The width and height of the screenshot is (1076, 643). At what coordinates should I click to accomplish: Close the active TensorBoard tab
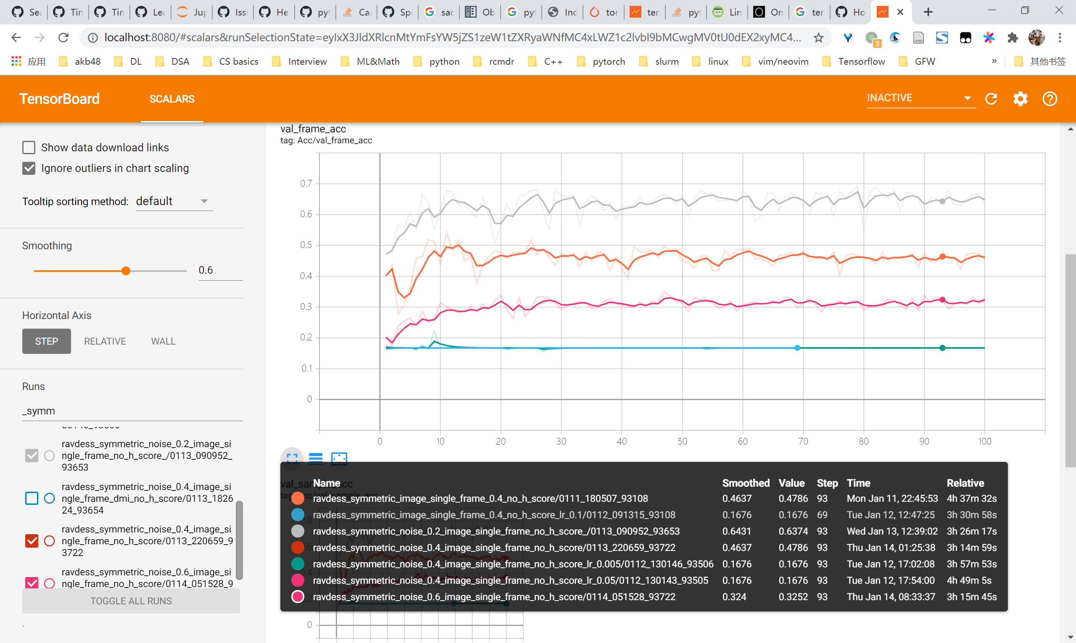(x=900, y=12)
